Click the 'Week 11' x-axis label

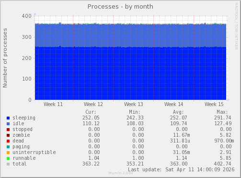click(x=53, y=105)
